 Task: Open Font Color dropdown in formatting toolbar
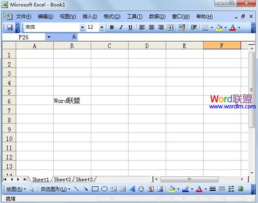click(x=239, y=28)
